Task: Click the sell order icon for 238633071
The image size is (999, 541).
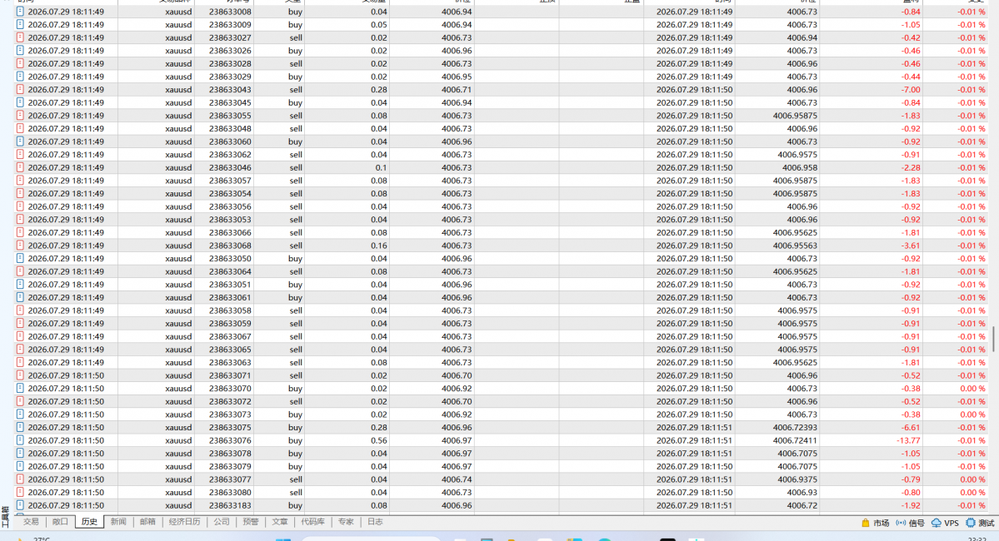Action: pyautogui.click(x=20, y=375)
